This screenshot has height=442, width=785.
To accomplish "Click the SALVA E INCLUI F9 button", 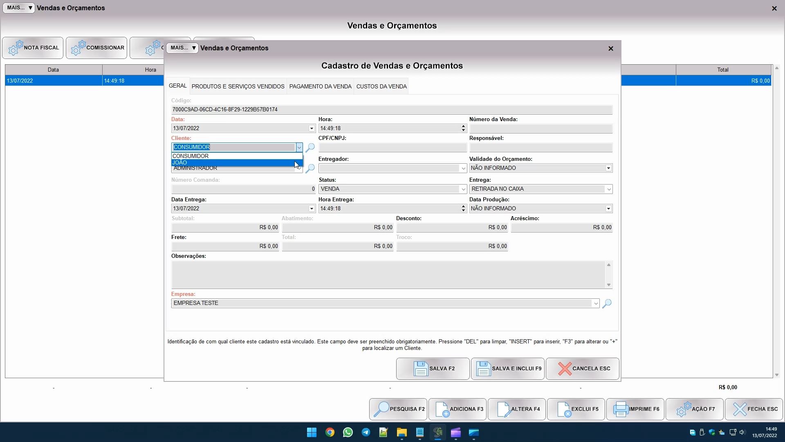I will click(507, 369).
